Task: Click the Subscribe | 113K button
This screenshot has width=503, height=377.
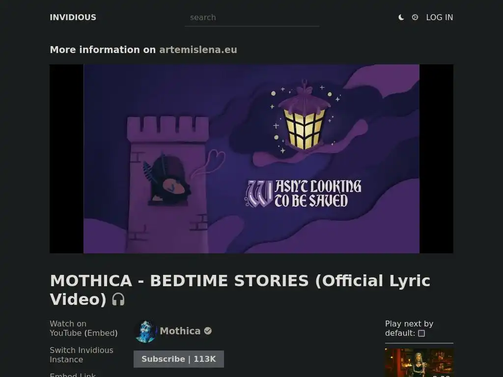Action: pos(179,359)
